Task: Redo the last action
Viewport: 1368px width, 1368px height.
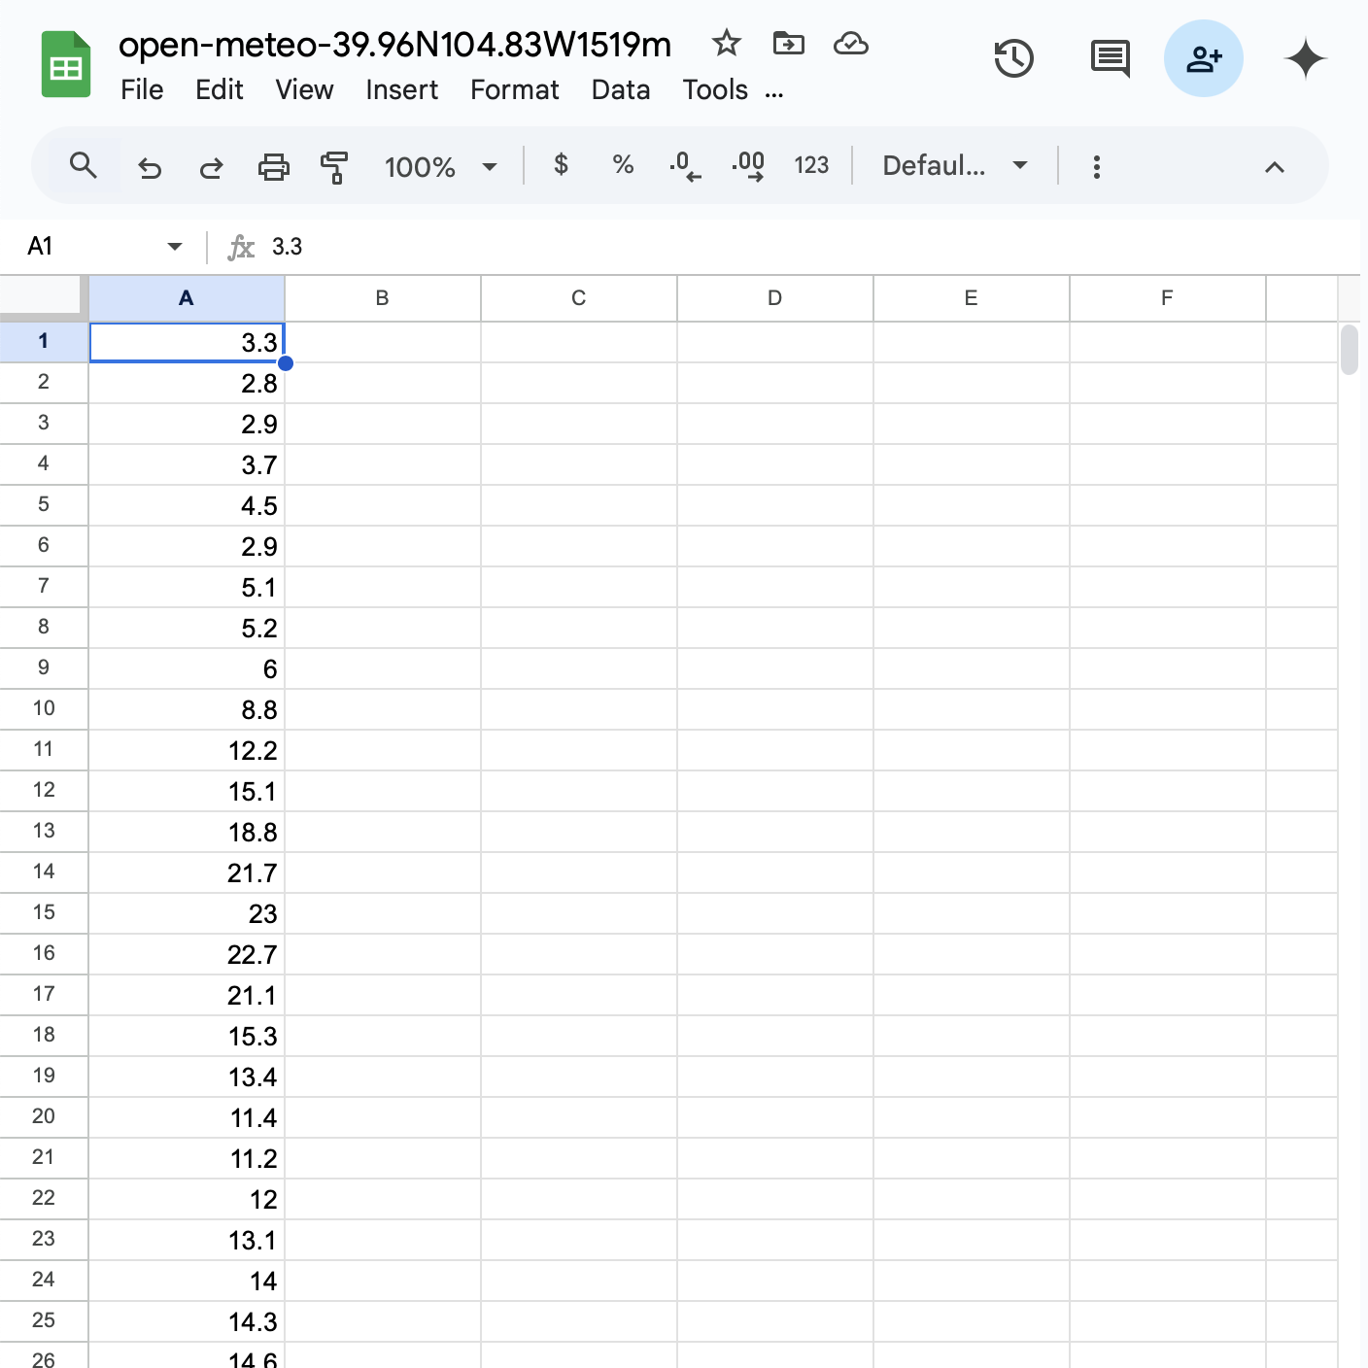Action: coord(211,167)
